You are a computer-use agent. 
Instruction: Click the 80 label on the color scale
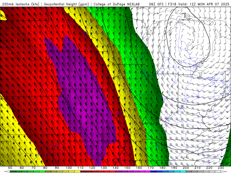click(x=45, y=168)
